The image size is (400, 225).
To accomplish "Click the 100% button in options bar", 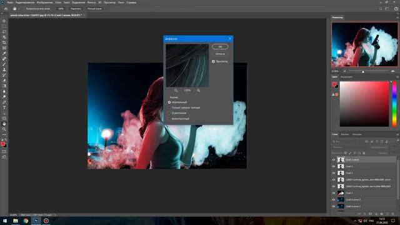I will (61, 9).
